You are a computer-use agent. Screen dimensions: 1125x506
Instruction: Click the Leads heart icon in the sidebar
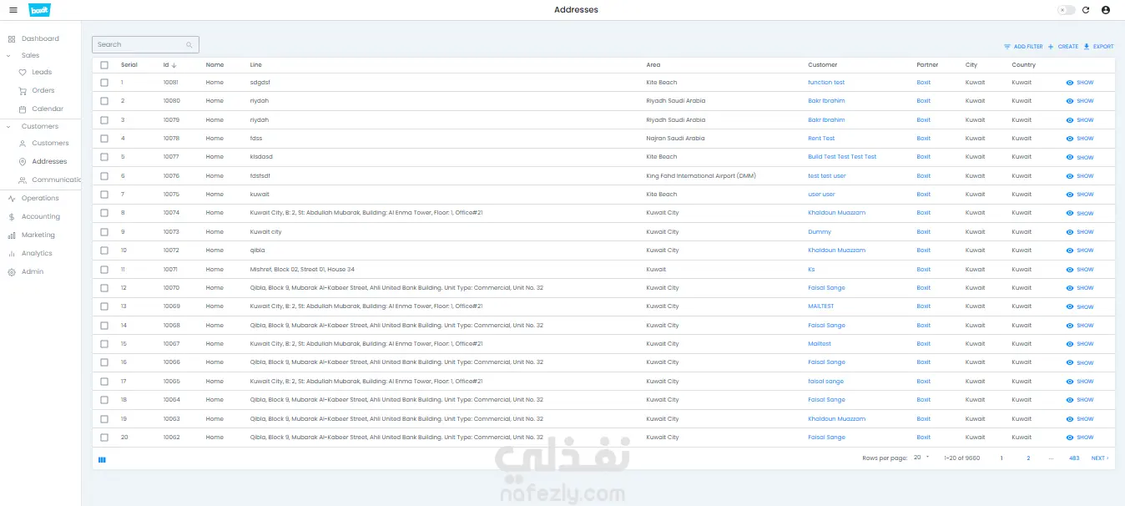[23, 73]
